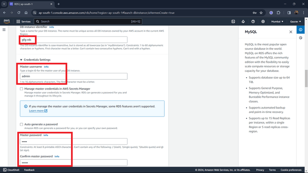Click the browser forward arrow
The width and height of the screenshot is (308, 173).
[x=12, y=13]
